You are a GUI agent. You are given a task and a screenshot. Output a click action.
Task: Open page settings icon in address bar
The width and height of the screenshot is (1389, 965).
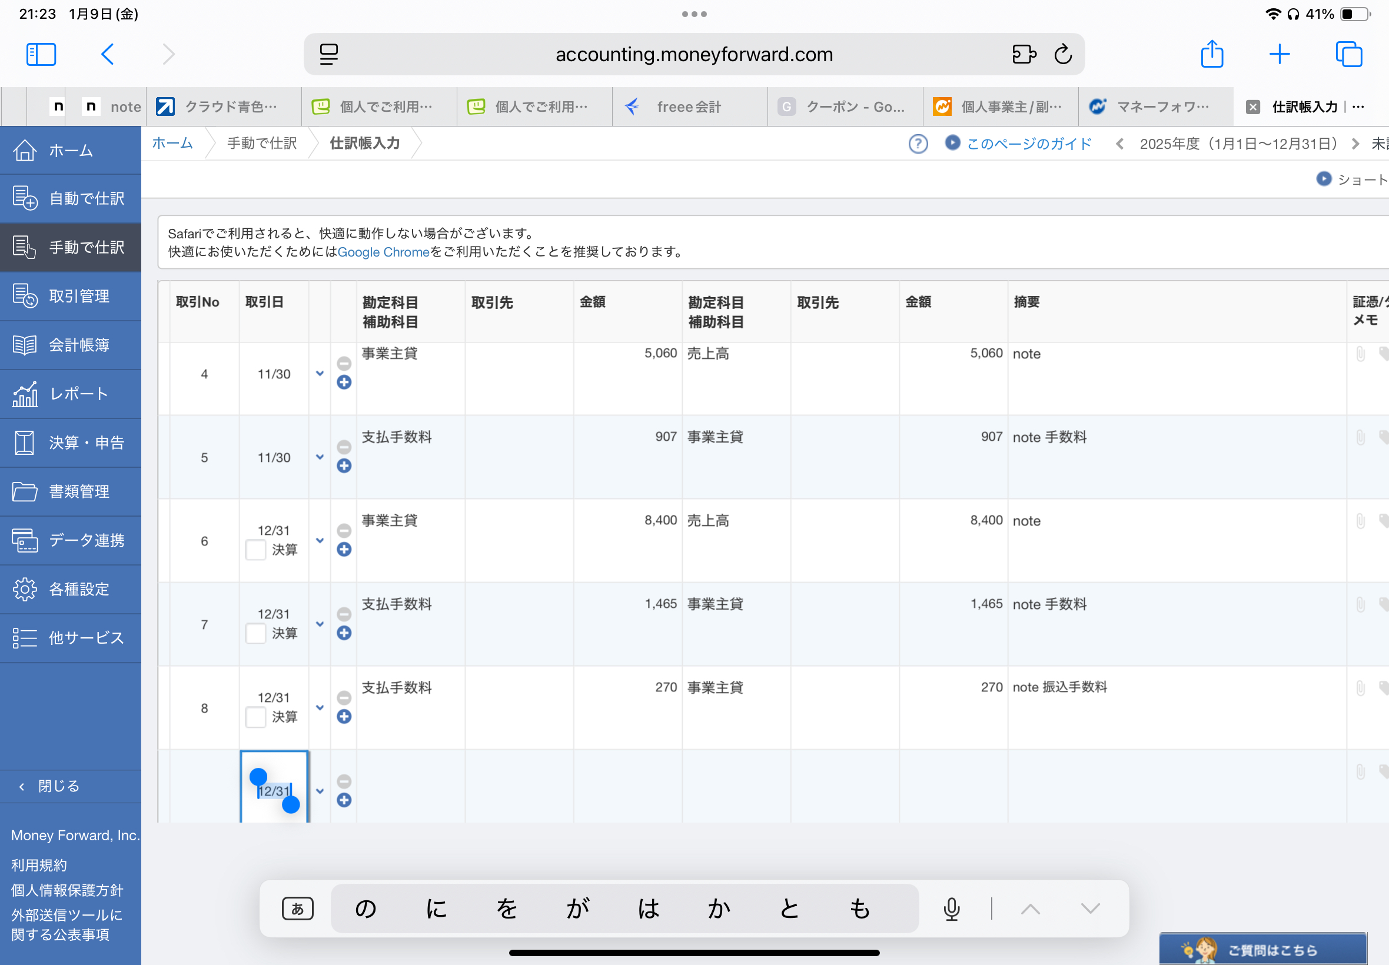click(328, 54)
